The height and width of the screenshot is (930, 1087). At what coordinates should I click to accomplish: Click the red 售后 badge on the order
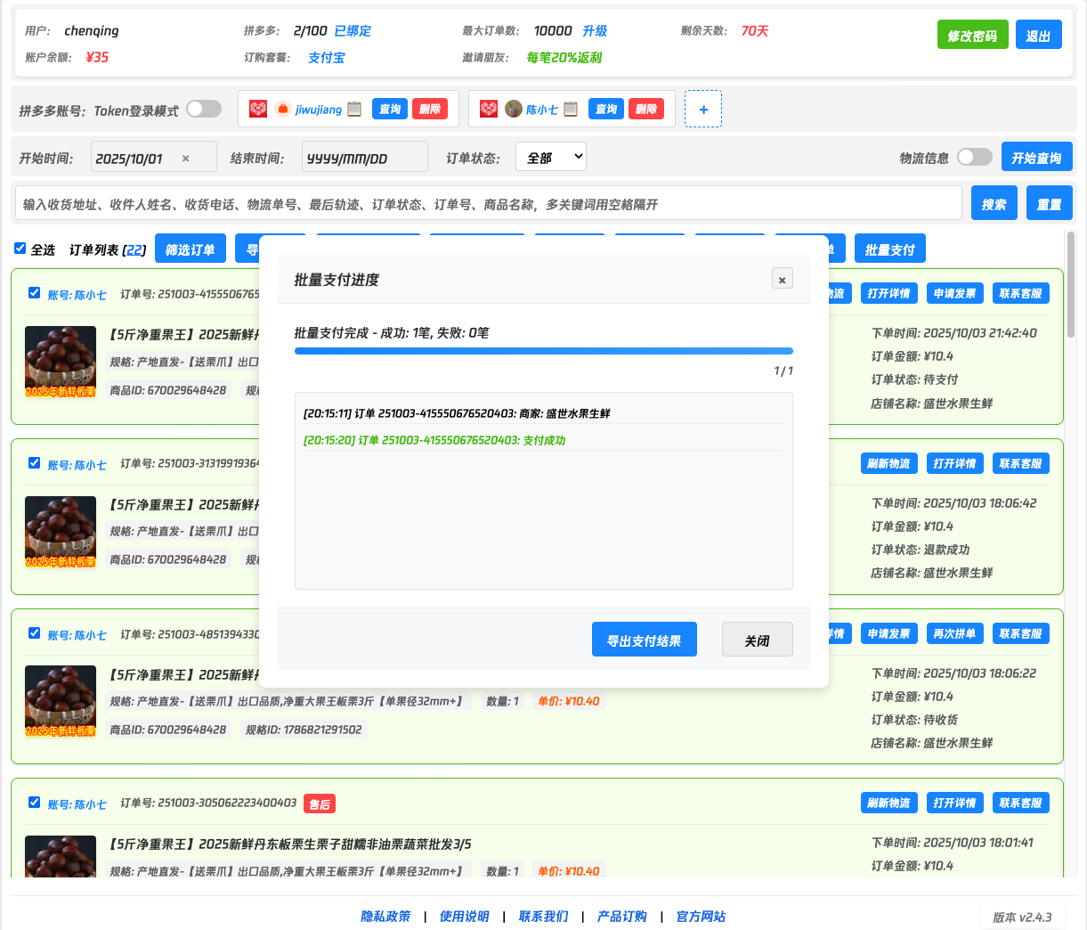[319, 804]
